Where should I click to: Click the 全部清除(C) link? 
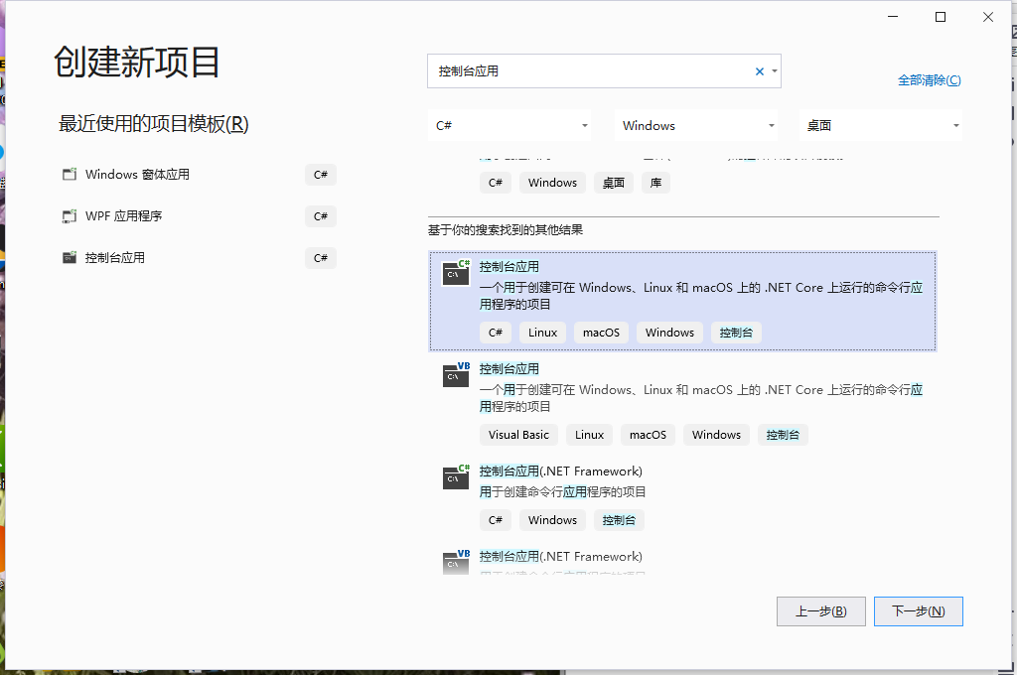(x=930, y=79)
